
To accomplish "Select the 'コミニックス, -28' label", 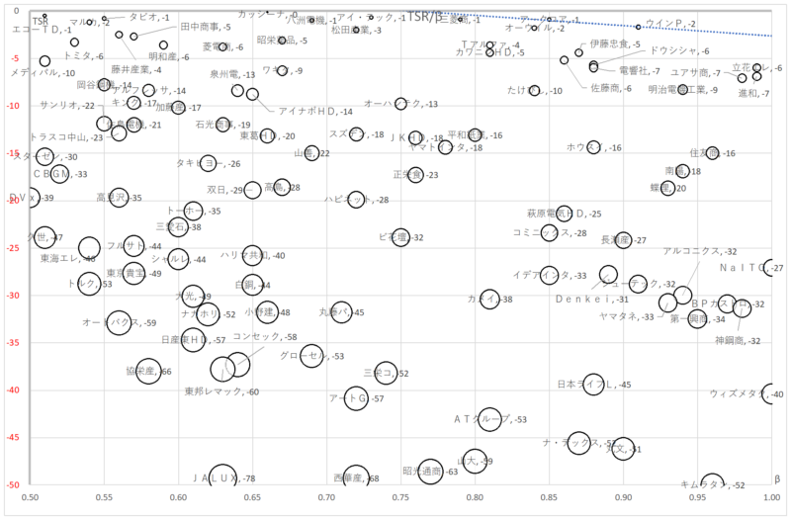I will [x=550, y=233].
